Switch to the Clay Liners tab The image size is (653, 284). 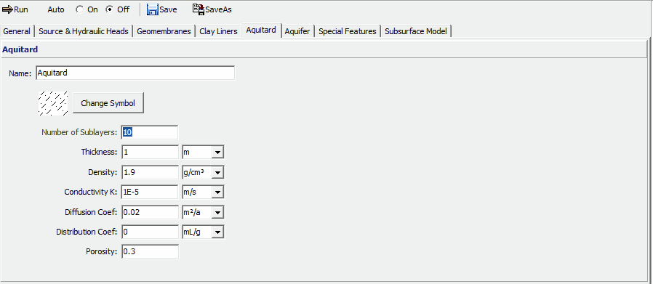point(218,31)
